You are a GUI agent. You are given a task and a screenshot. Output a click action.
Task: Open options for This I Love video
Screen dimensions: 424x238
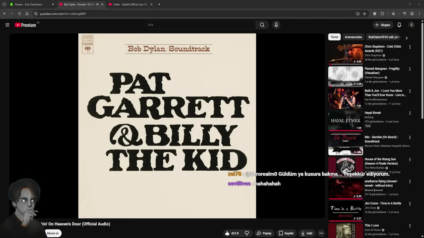(x=410, y=226)
